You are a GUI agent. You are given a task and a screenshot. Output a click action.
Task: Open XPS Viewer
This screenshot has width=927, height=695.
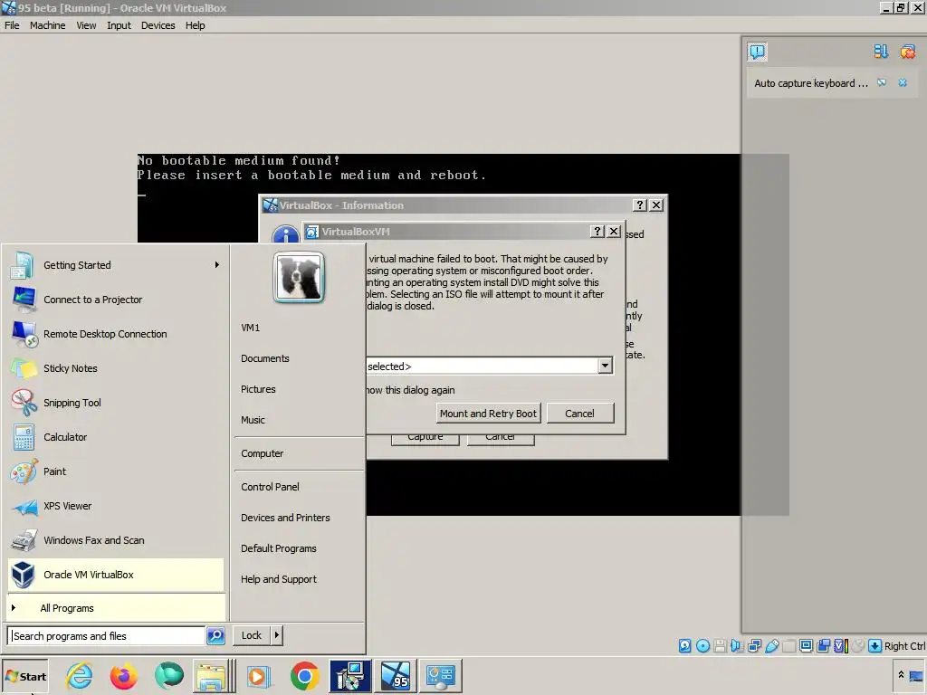[117, 506]
